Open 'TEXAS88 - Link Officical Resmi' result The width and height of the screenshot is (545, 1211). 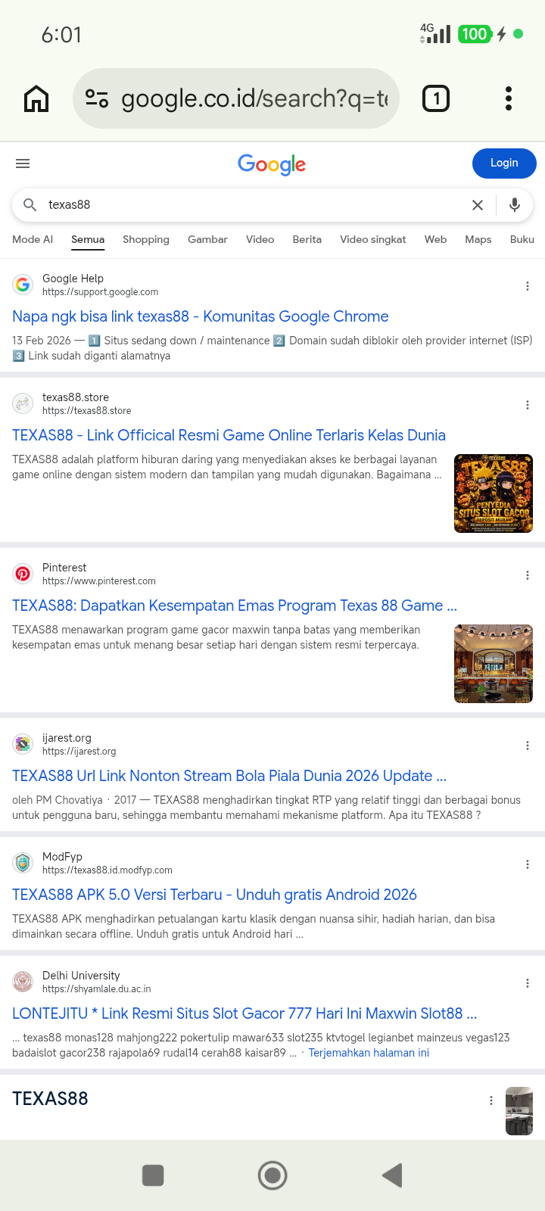tap(229, 435)
